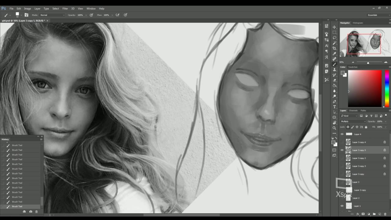Select the Rectangular Marquee tool
The height and width of the screenshot is (220, 391).
coord(334,32)
